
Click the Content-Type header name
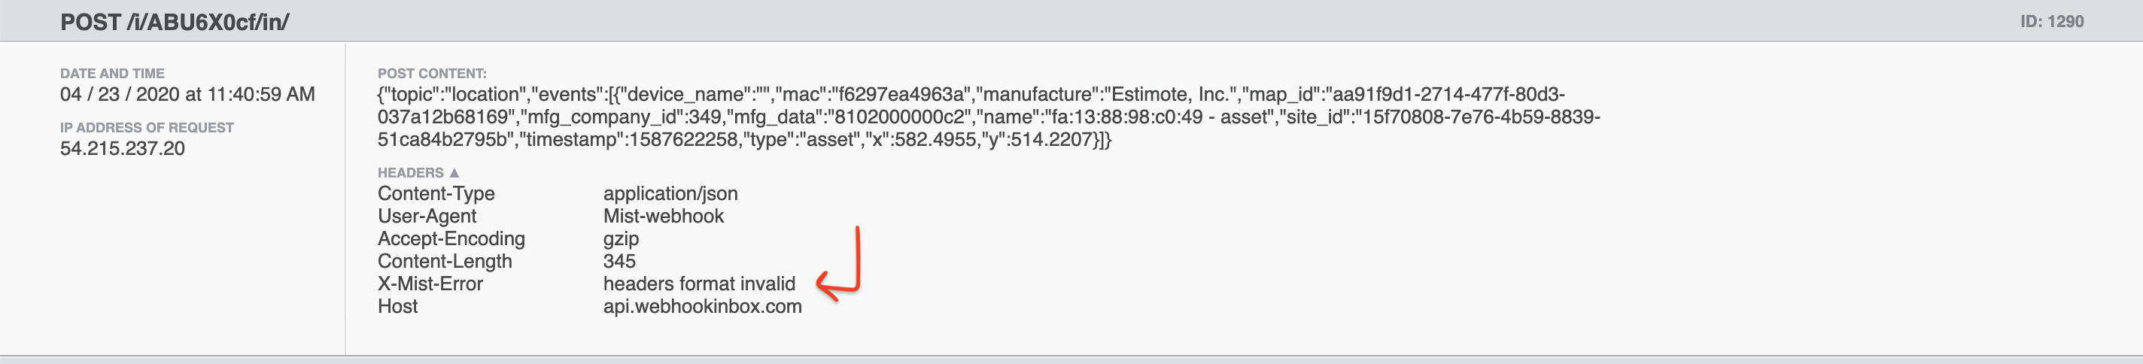436,193
